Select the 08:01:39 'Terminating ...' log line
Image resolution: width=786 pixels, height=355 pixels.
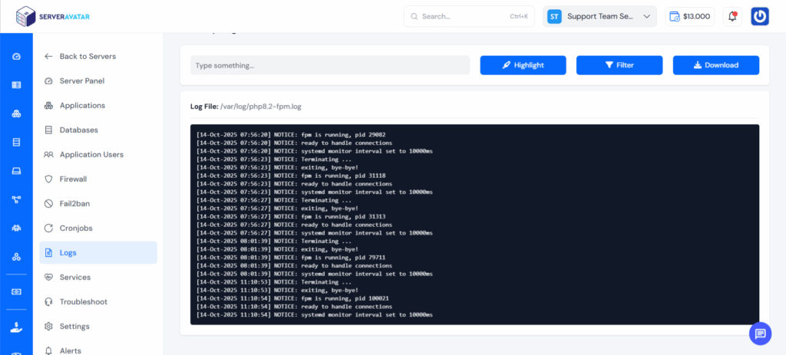pos(274,242)
